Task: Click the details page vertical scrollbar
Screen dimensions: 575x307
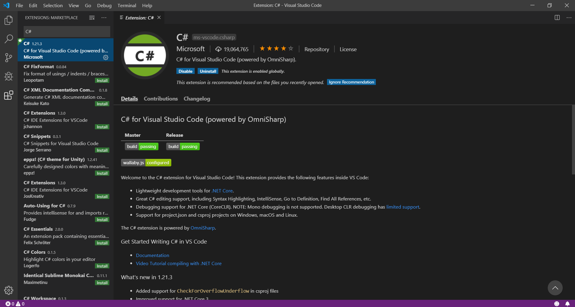Action: pyautogui.click(x=573, y=139)
